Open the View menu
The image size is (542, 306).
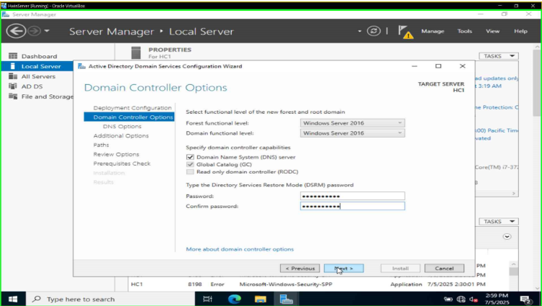(492, 31)
